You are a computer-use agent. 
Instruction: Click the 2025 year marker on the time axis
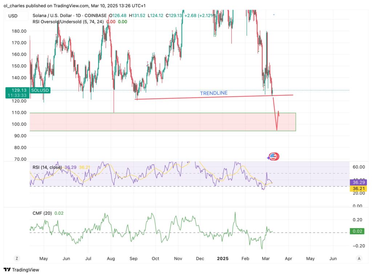pyautogui.click(x=222, y=259)
